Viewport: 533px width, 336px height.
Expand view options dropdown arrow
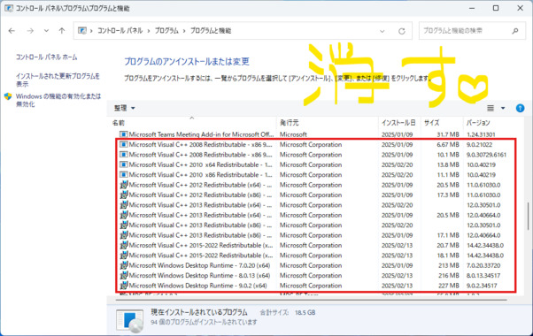coord(503,108)
